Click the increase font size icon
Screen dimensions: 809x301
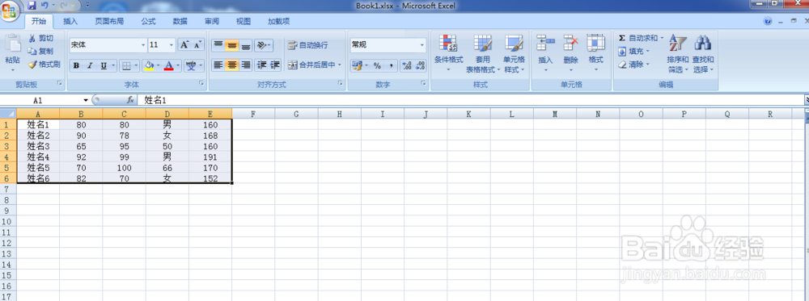pyautogui.click(x=184, y=44)
